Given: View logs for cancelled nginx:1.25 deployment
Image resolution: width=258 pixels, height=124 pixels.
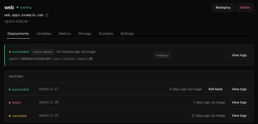Looking at the screenshot, I should pyautogui.click(x=239, y=115).
